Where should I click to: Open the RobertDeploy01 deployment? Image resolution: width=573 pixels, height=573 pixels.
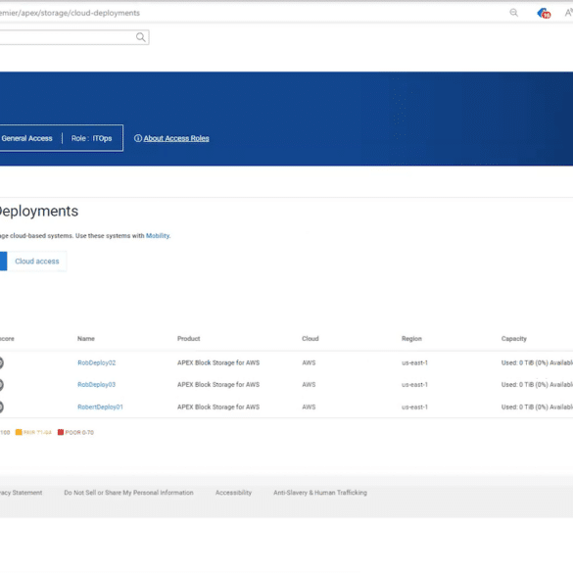coord(100,407)
